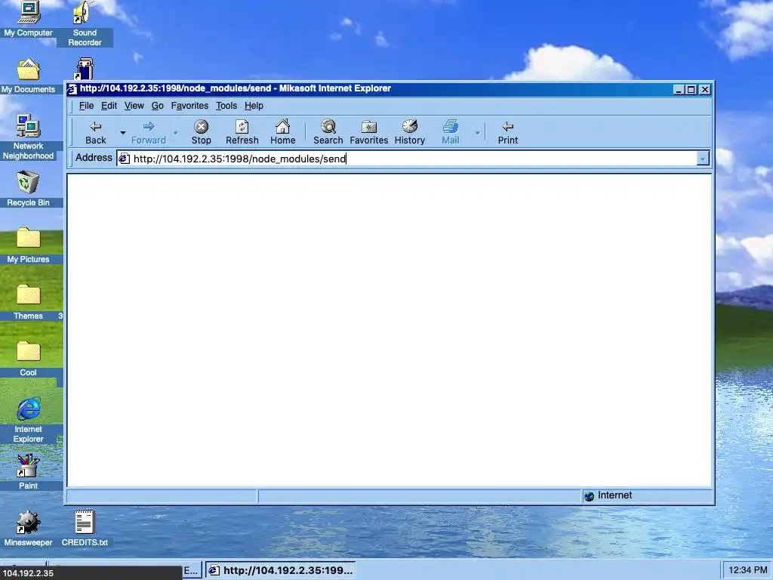Click the partially hidden taskbar button ending E...
The image size is (773, 580).
(191, 571)
